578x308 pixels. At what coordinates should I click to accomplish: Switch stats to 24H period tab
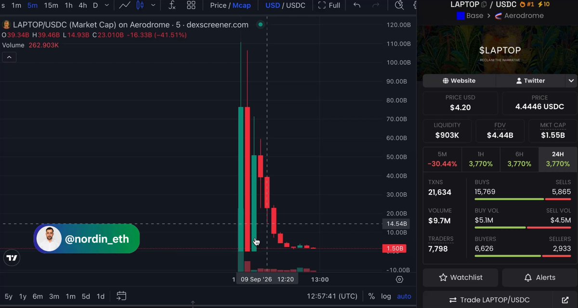click(558, 159)
